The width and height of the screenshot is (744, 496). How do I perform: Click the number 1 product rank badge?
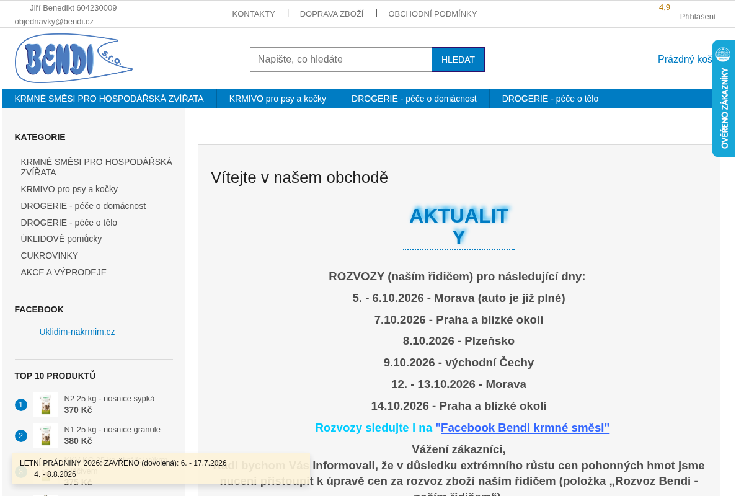21,405
